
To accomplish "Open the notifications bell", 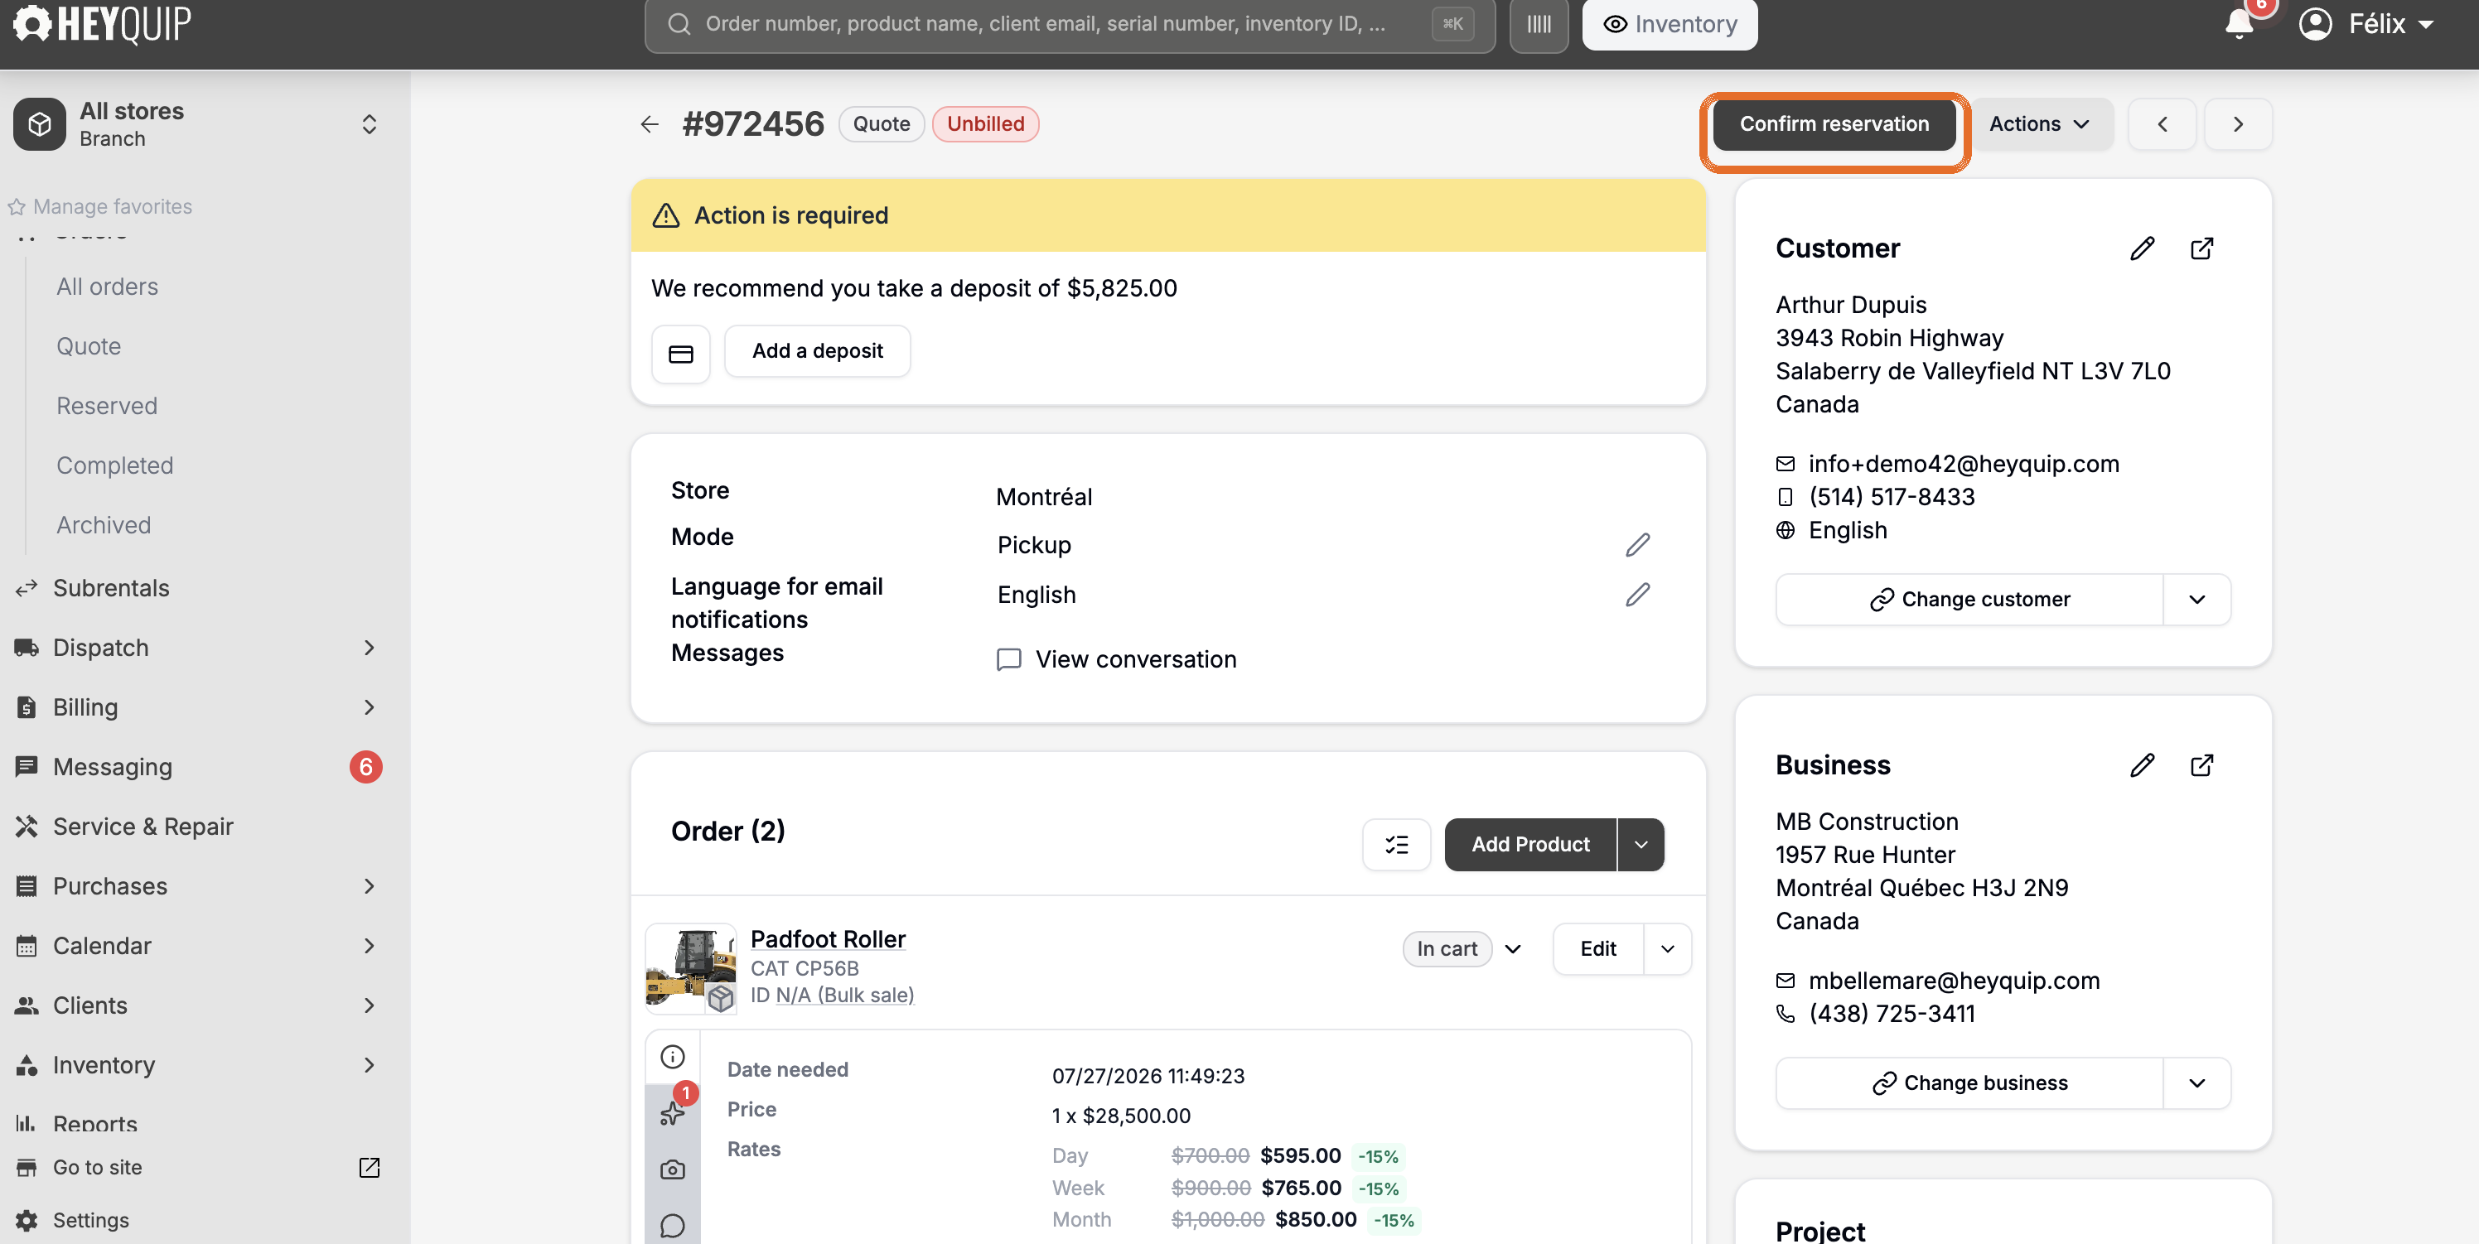I will (x=2239, y=24).
